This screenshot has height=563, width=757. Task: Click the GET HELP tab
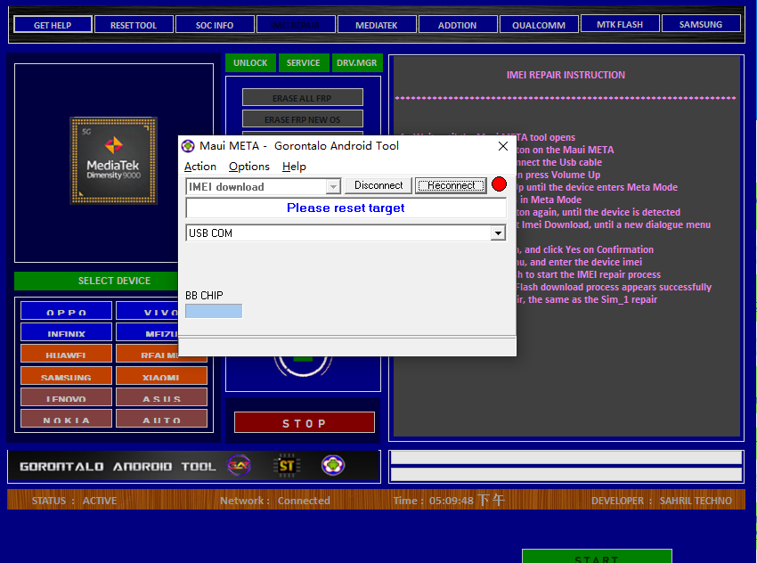53,25
